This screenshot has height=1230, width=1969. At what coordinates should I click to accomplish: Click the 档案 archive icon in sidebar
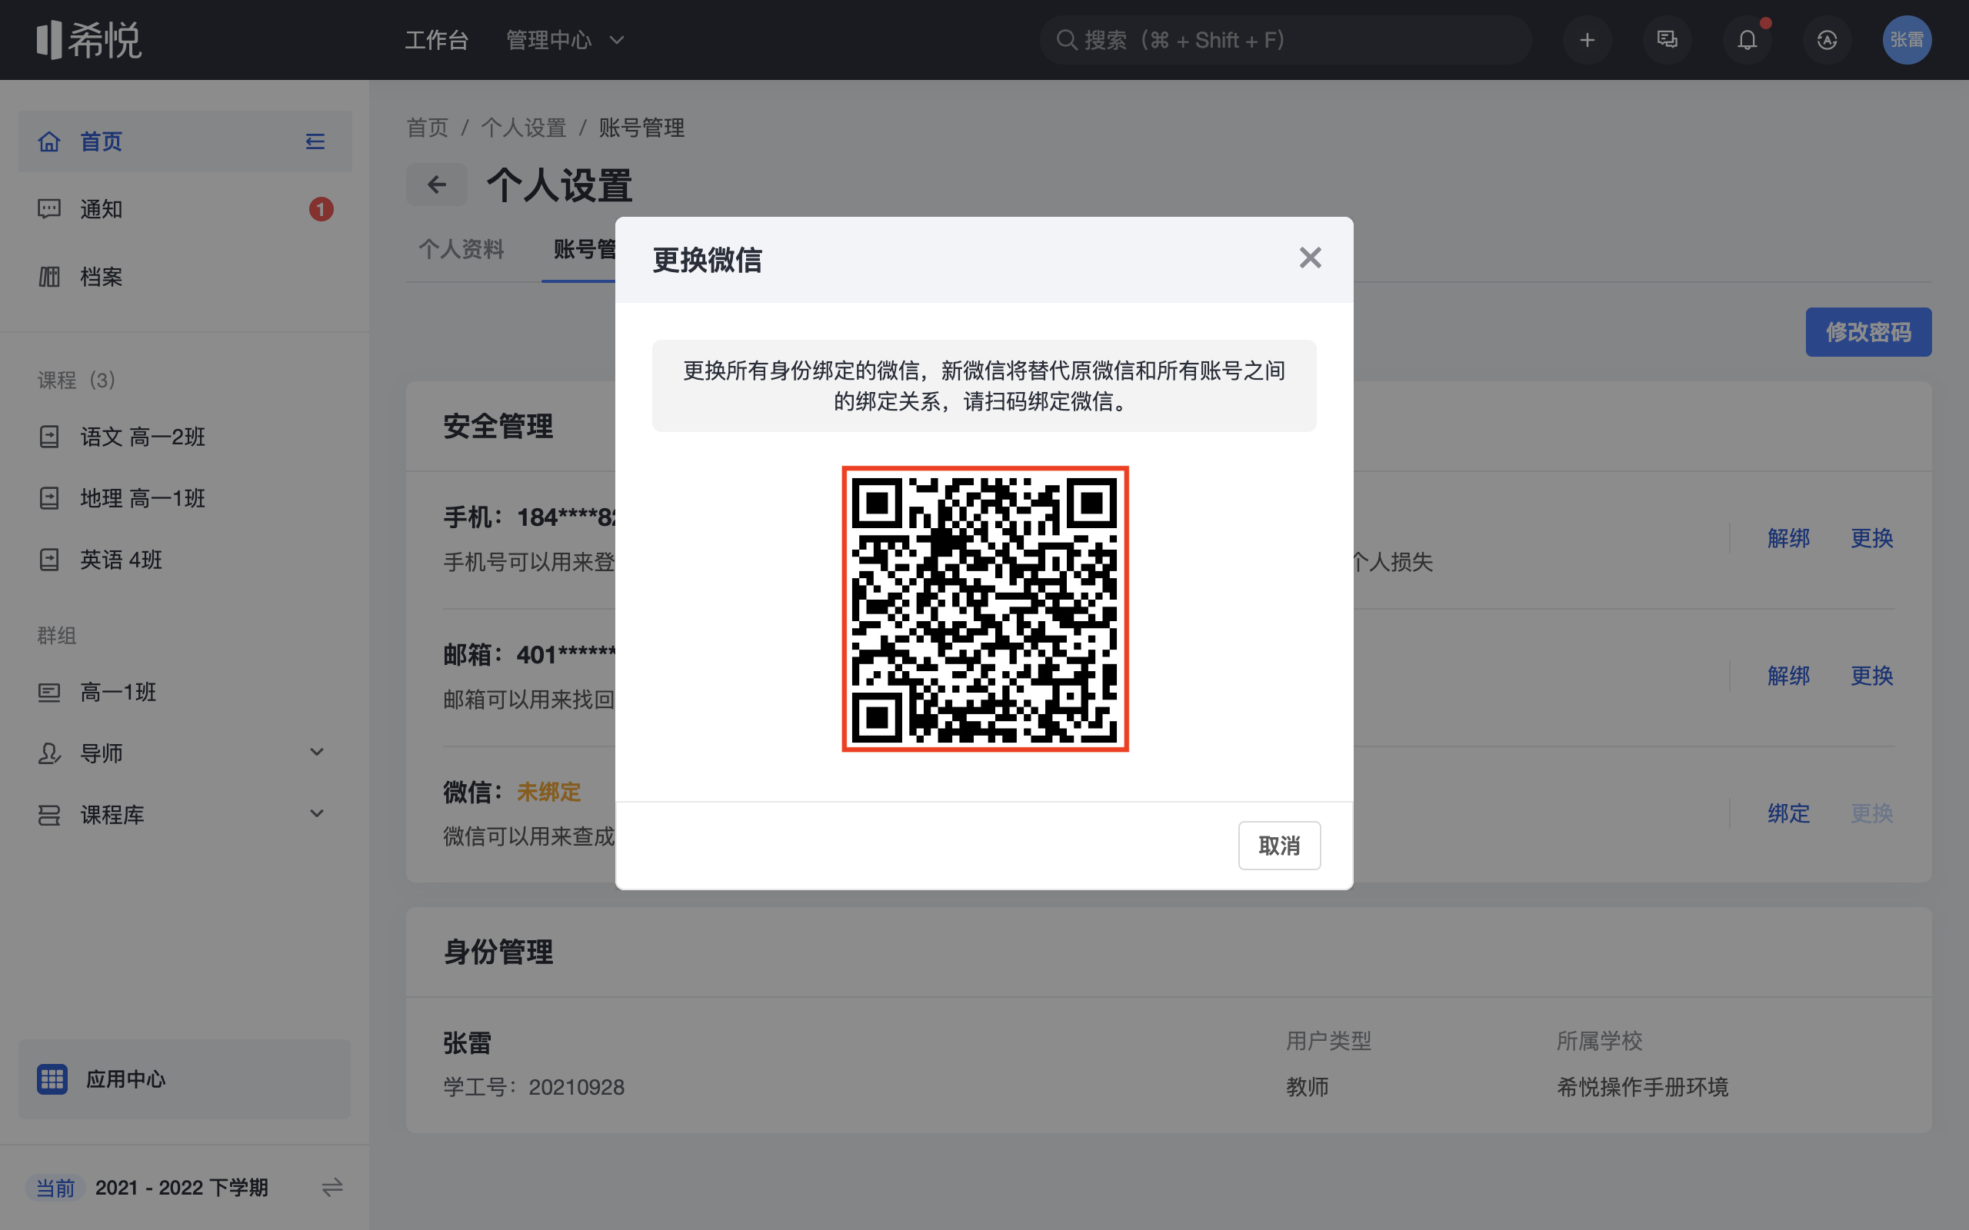[48, 277]
